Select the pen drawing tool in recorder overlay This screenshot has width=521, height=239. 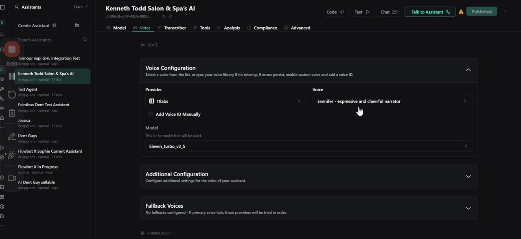click(x=12, y=136)
